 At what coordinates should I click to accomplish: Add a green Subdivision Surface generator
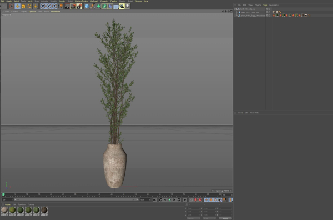point(98,6)
